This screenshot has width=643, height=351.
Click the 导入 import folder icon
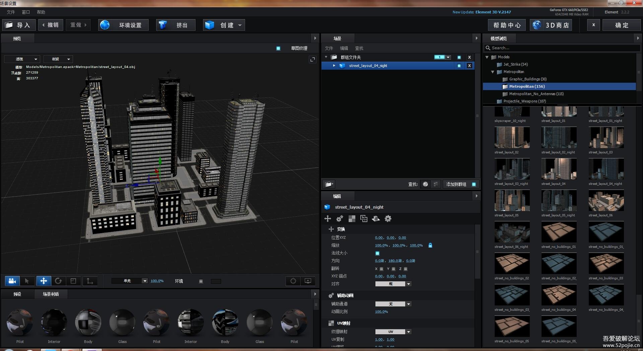click(x=9, y=24)
